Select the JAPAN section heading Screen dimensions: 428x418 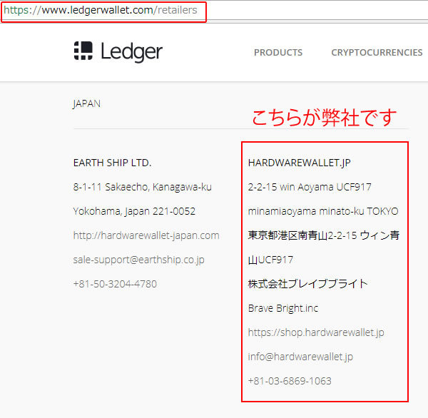pyautogui.click(x=87, y=103)
